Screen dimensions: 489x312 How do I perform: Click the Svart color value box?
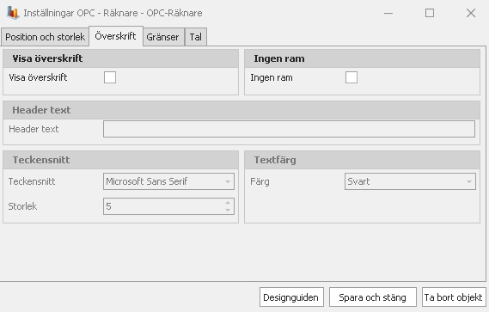[x=406, y=181]
